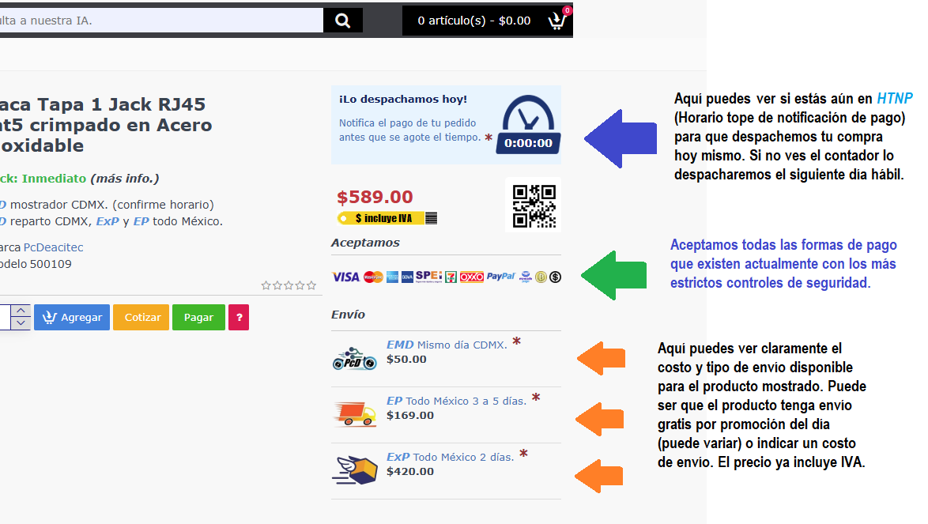
Task: Select the Bitcoin payment icon
Action: tap(541, 277)
